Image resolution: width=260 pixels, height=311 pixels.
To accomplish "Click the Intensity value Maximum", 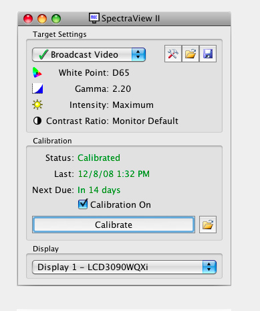I will coord(133,105).
